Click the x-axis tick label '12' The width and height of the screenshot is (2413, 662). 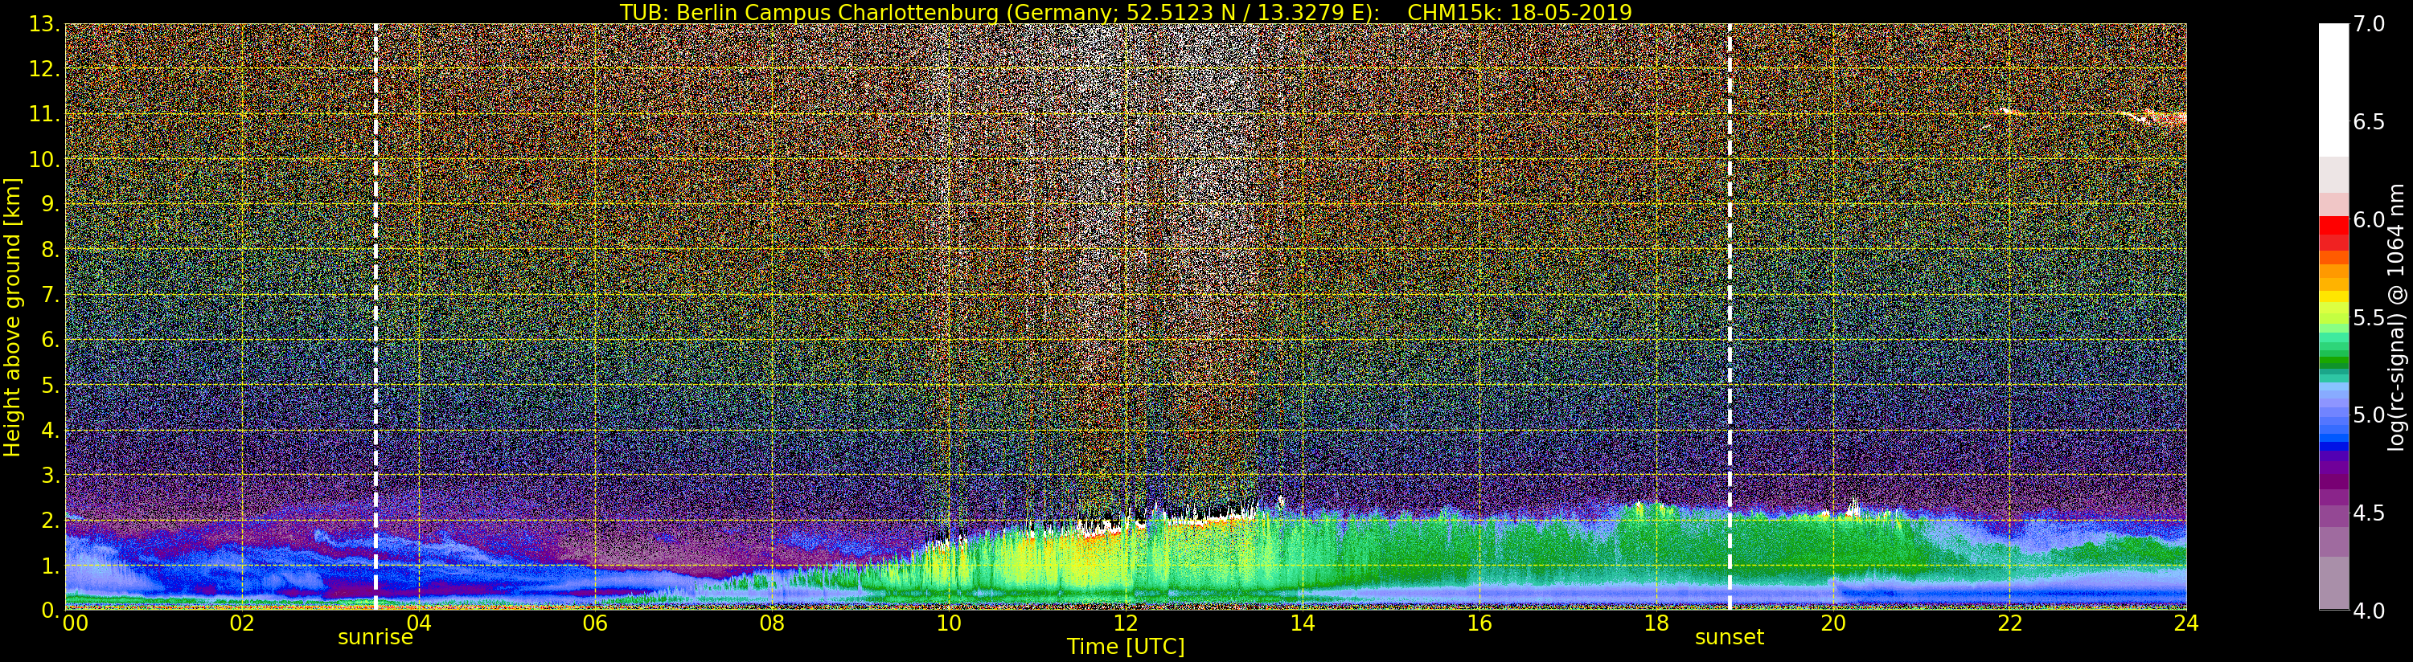(x=1126, y=623)
